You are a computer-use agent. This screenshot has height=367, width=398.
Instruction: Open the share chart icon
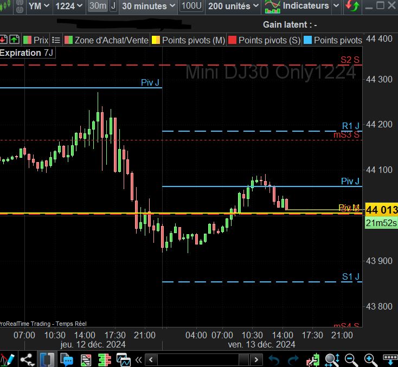coord(28,360)
